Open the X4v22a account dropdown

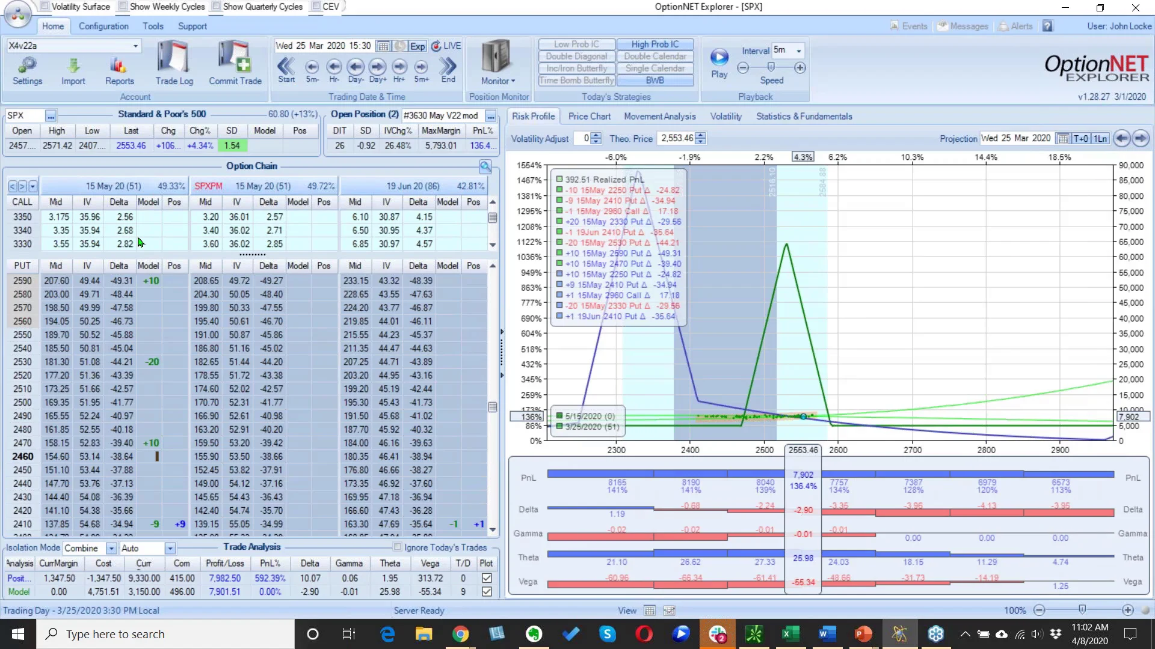click(x=135, y=46)
